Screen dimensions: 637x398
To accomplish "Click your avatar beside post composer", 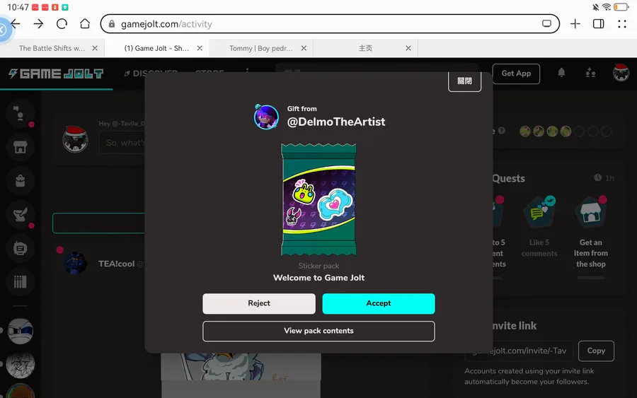I will pyautogui.click(x=75, y=139).
